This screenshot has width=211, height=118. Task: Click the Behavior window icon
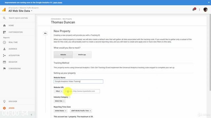point(4,62)
